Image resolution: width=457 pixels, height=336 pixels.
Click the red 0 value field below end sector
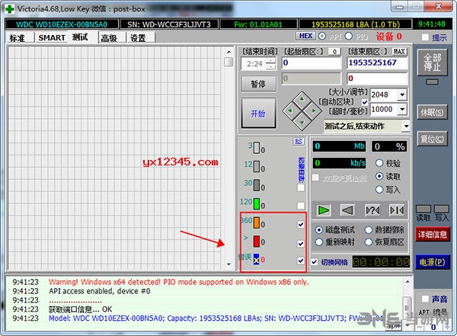click(377, 78)
